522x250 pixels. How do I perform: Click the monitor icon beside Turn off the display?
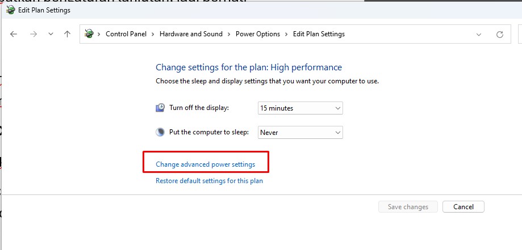tap(160, 108)
